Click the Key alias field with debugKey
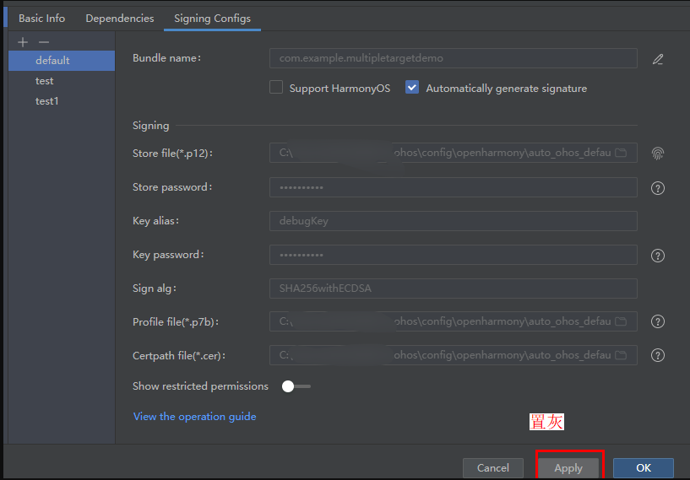This screenshot has height=480, width=690. coord(454,221)
